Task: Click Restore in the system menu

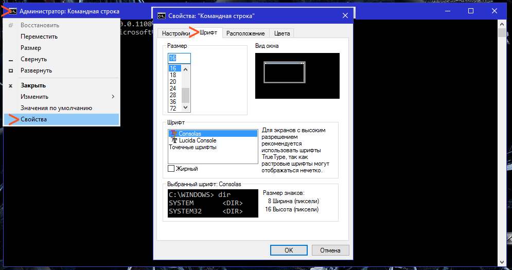Action: [61, 25]
